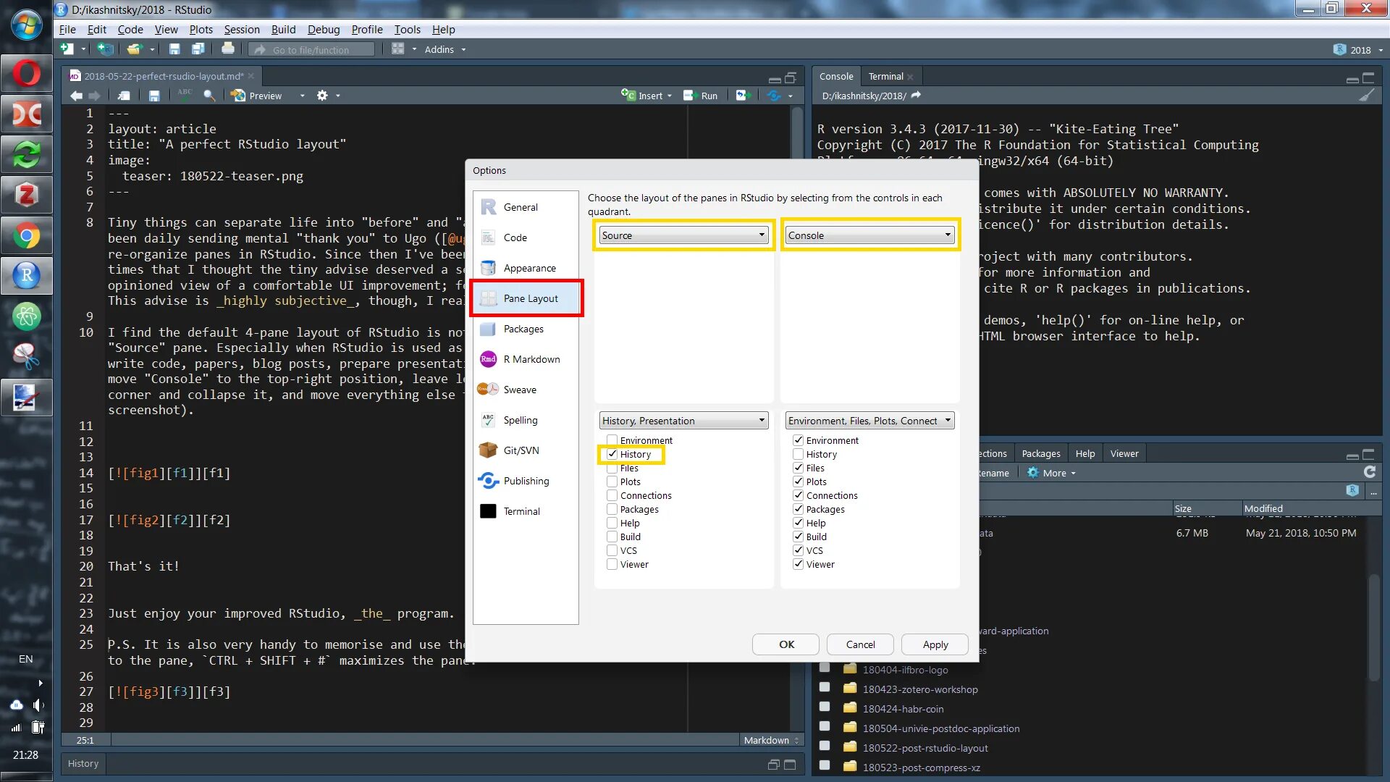Image resolution: width=1390 pixels, height=782 pixels.
Task: Open Sweave options category
Action: (x=526, y=390)
